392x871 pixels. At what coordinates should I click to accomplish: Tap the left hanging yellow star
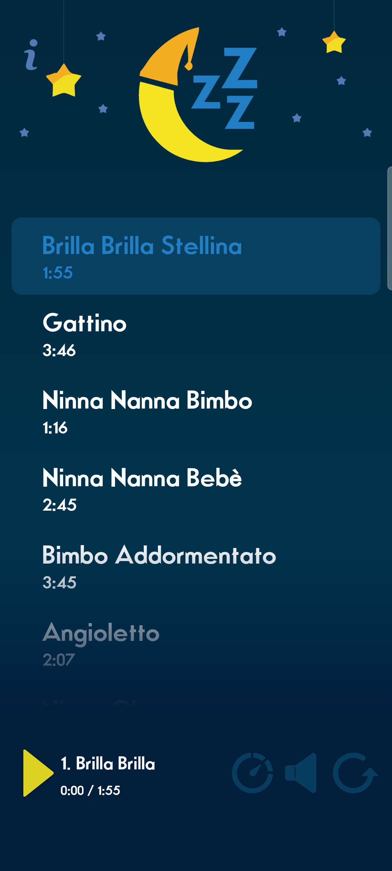click(64, 81)
